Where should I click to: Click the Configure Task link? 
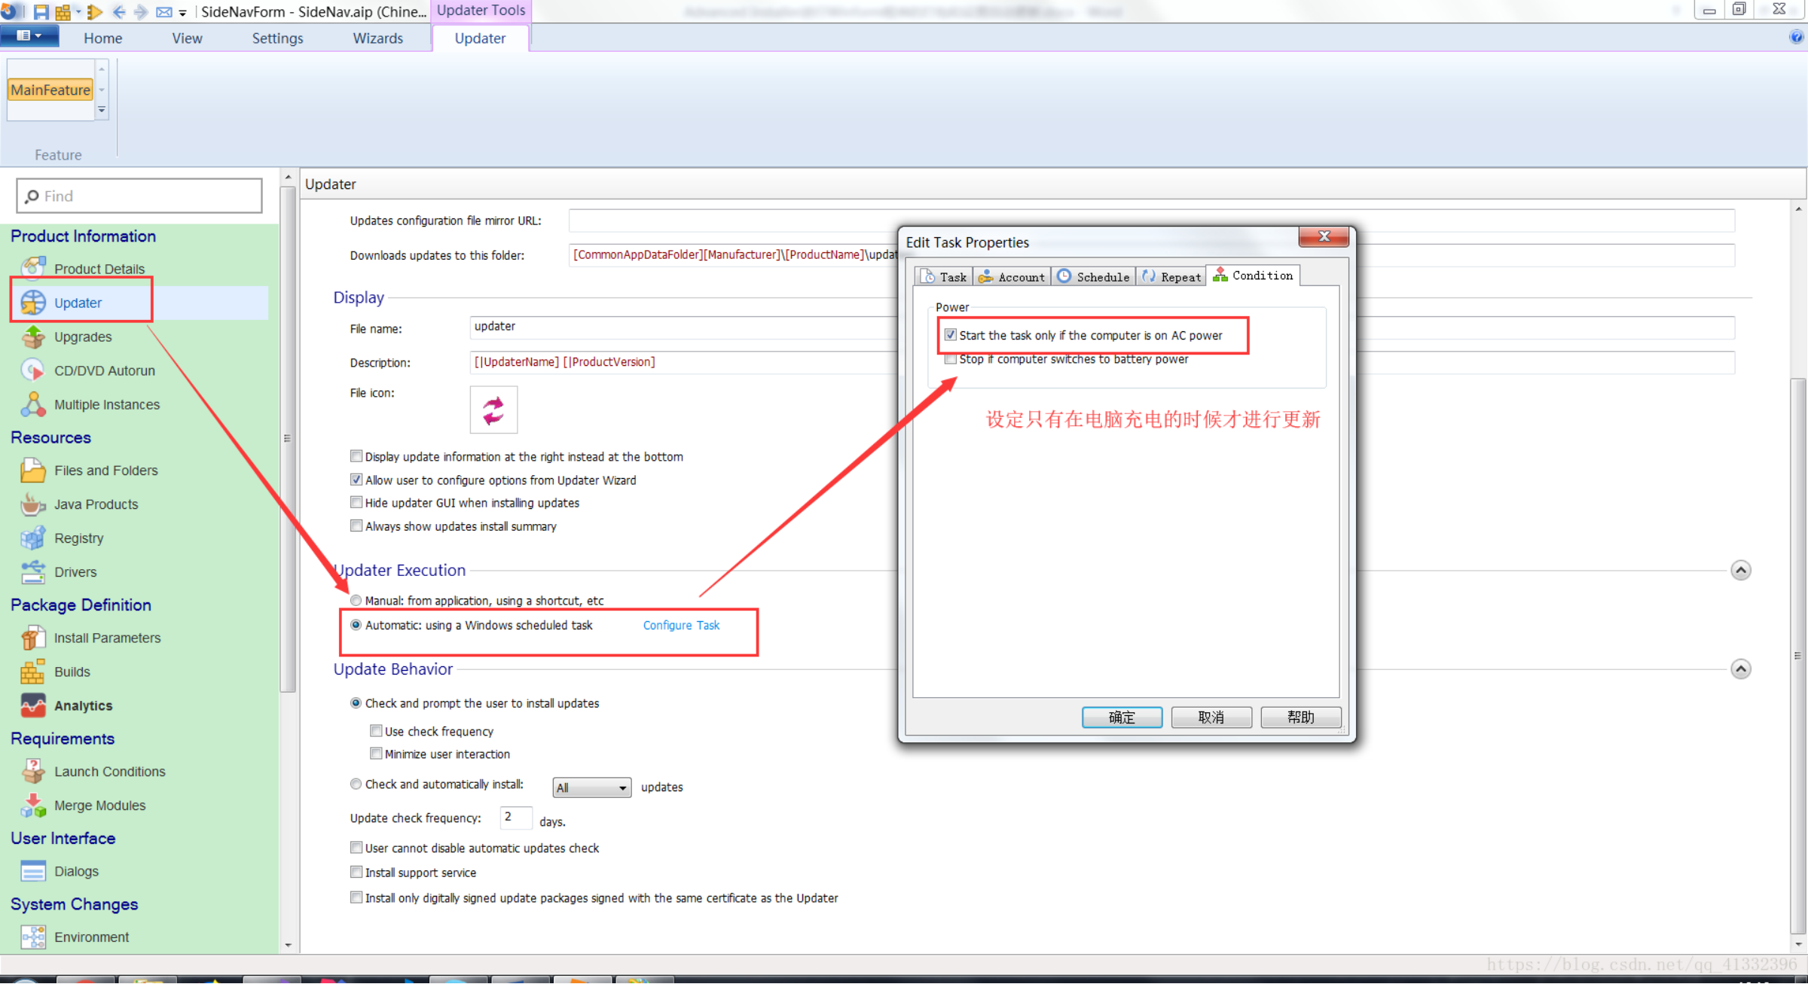coord(681,626)
